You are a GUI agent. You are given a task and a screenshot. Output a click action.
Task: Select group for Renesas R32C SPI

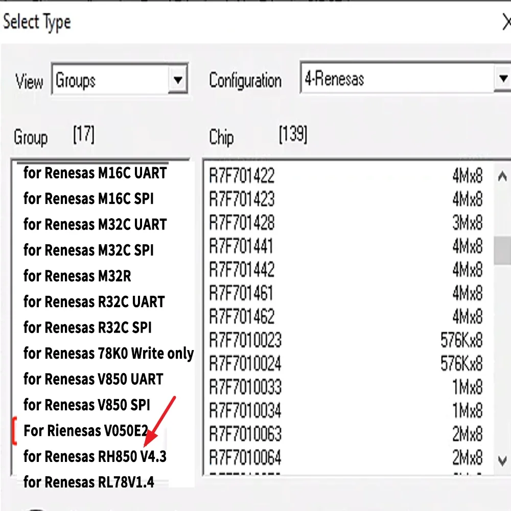87,327
